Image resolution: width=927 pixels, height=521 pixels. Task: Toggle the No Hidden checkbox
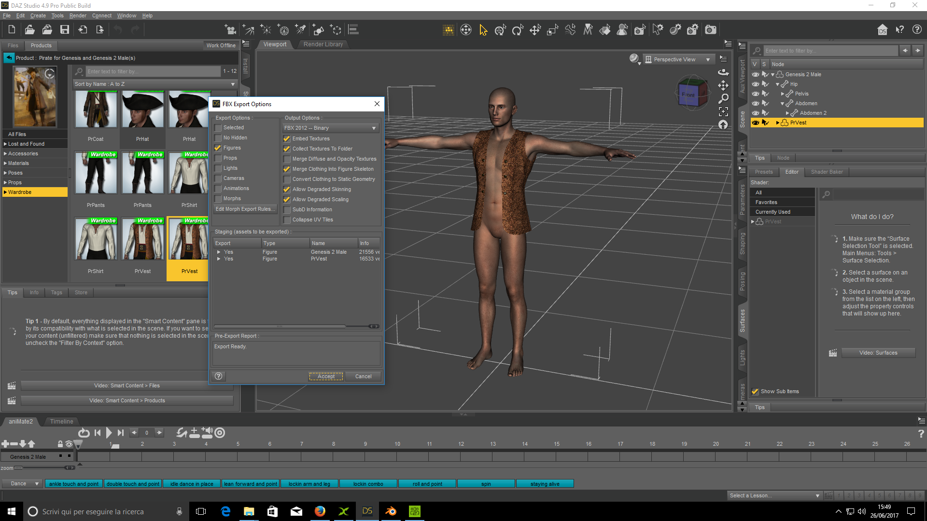coord(218,138)
